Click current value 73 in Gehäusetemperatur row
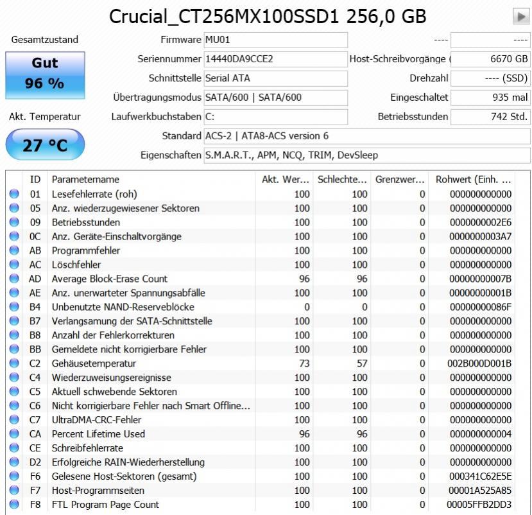 pos(304,363)
